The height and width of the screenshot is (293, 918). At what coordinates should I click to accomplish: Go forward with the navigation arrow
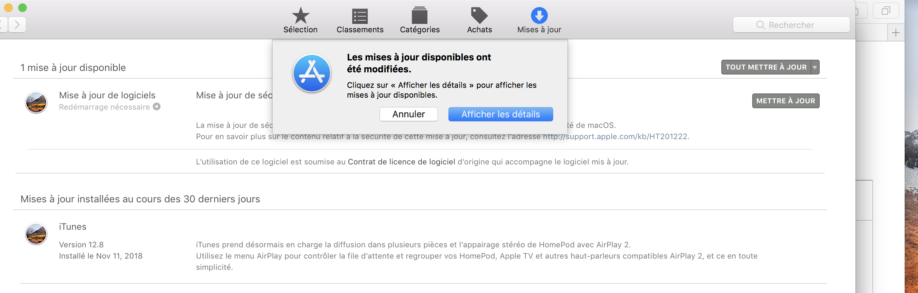(x=17, y=25)
